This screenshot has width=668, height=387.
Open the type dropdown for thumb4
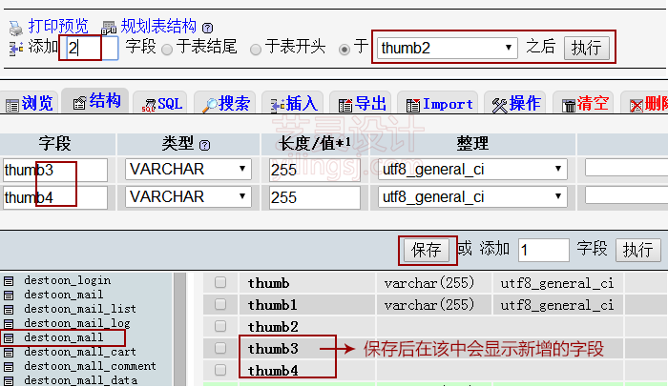[x=188, y=196]
